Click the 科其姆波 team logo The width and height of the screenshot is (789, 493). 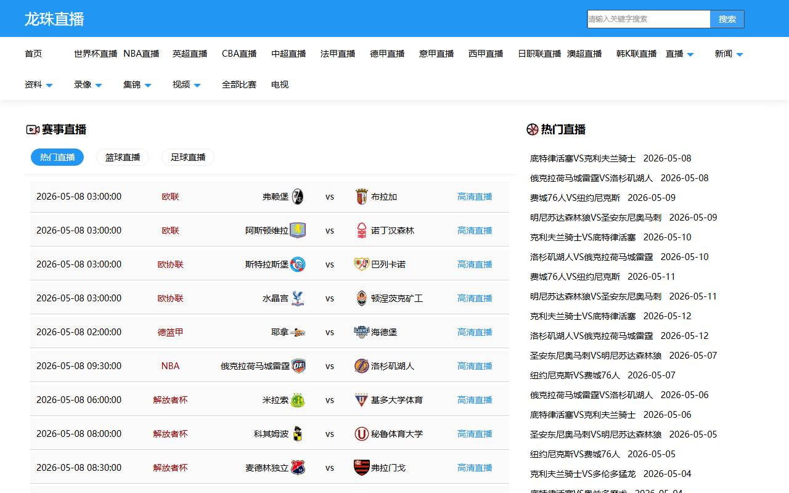click(298, 434)
